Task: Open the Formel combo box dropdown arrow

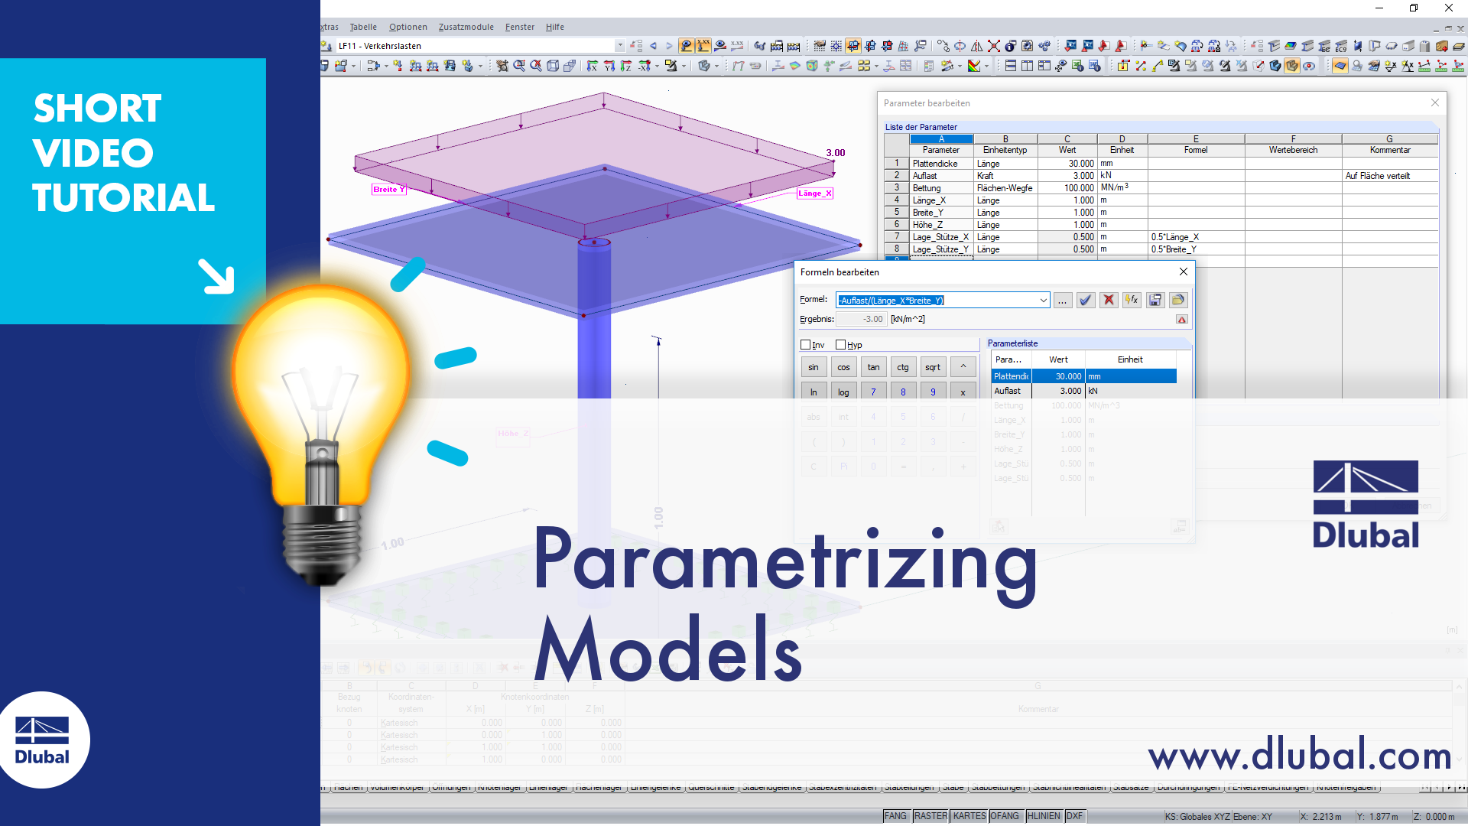Action: pos(1044,300)
